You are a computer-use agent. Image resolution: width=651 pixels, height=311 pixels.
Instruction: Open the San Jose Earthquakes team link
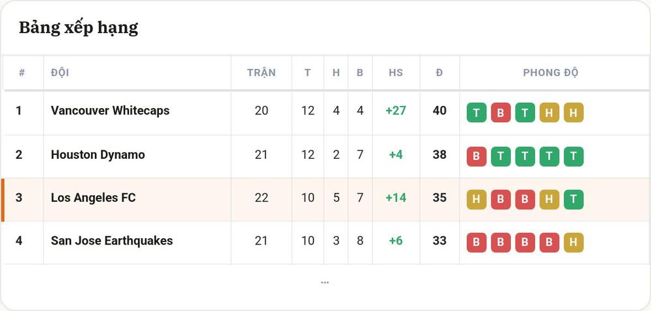[x=112, y=241]
